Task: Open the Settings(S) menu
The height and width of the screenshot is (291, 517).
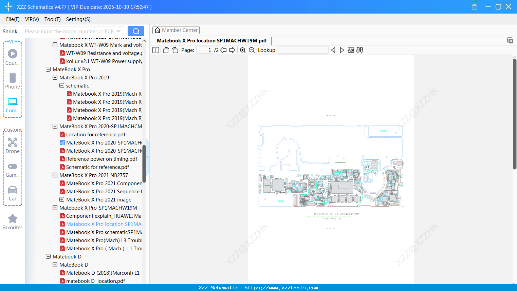Action: tap(78, 19)
